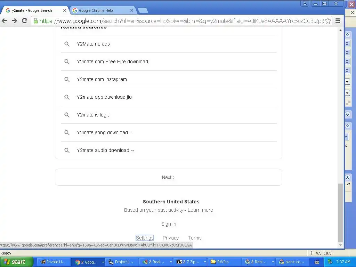Bookmark this page with the star icon

pos(327,21)
